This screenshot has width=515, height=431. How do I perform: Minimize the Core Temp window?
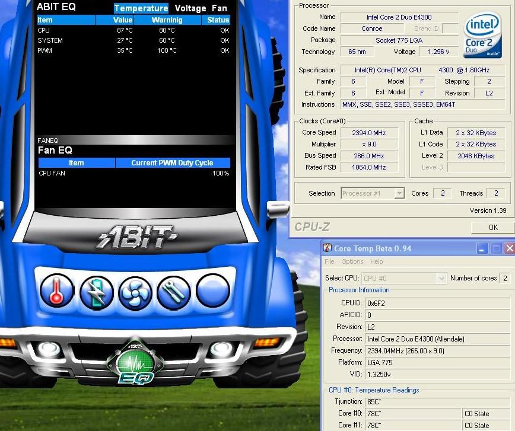(x=482, y=248)
